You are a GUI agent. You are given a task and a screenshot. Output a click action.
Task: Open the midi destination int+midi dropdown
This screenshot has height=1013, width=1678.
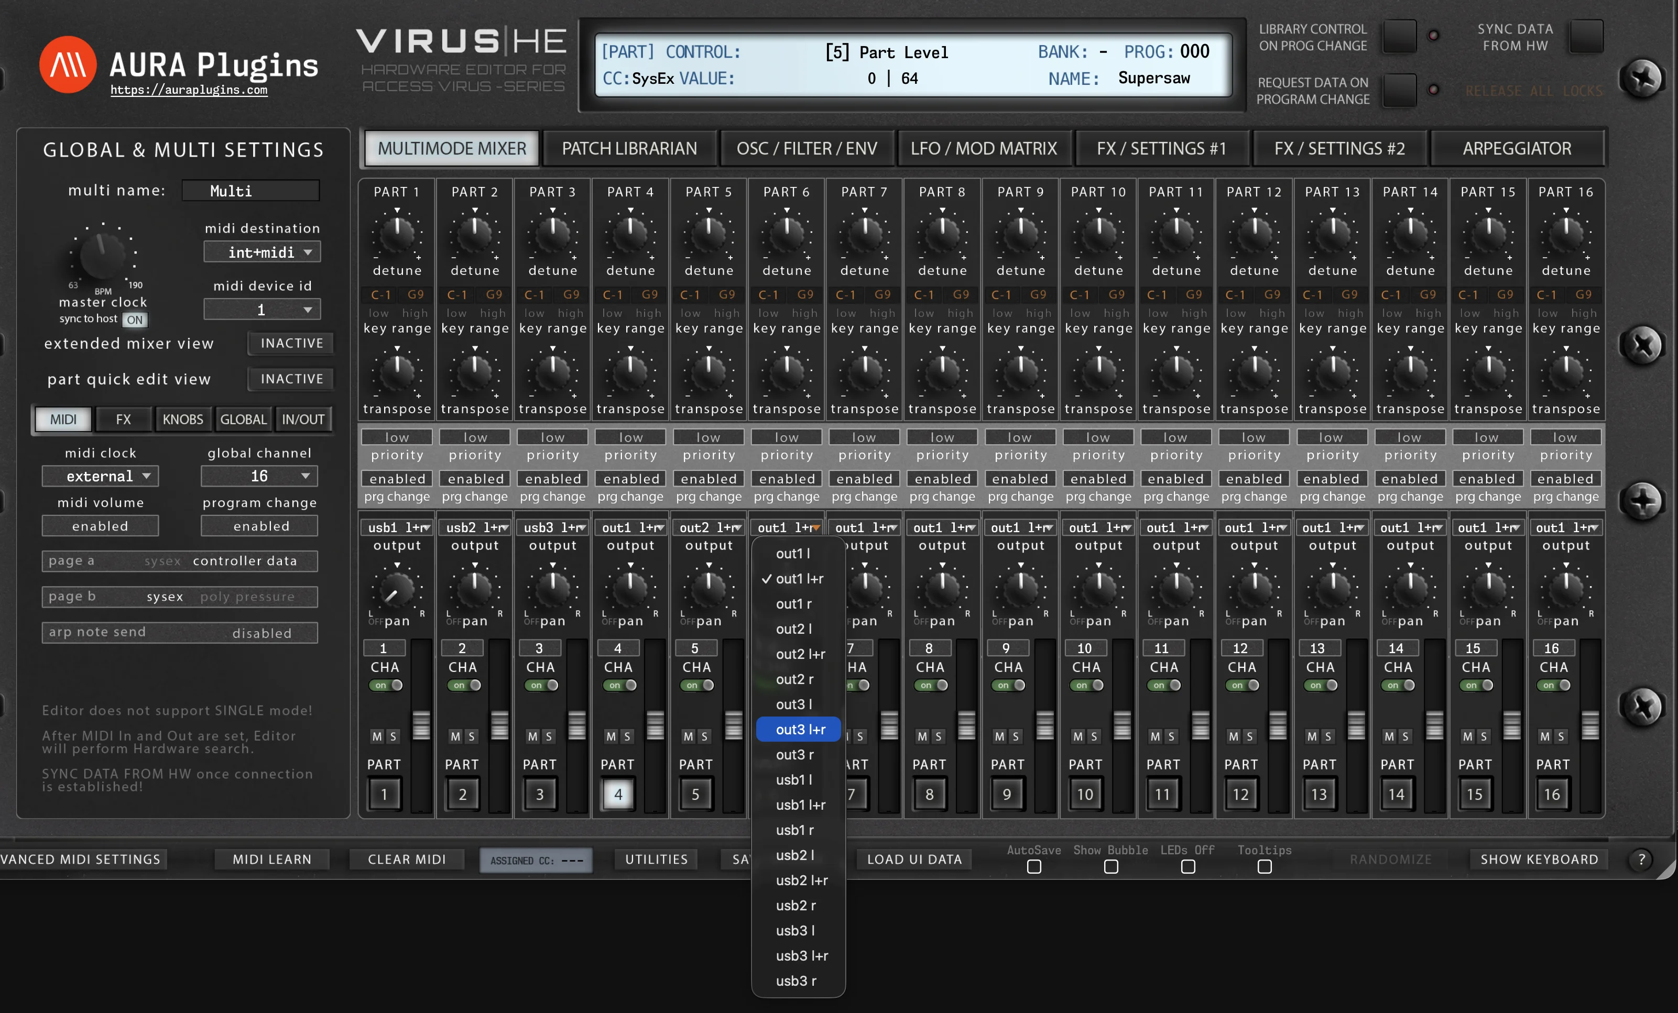262,252
